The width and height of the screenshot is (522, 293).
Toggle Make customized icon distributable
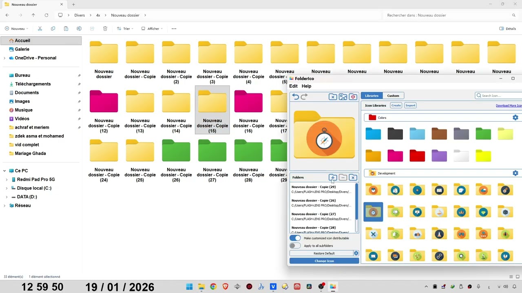[x=295, y=238]
